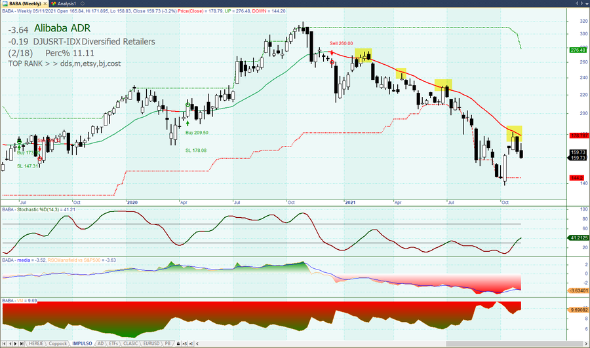Screen dimensions: 590x348
Task: Click the BABA chart icon on tab
Action: [x=5, y=4]
